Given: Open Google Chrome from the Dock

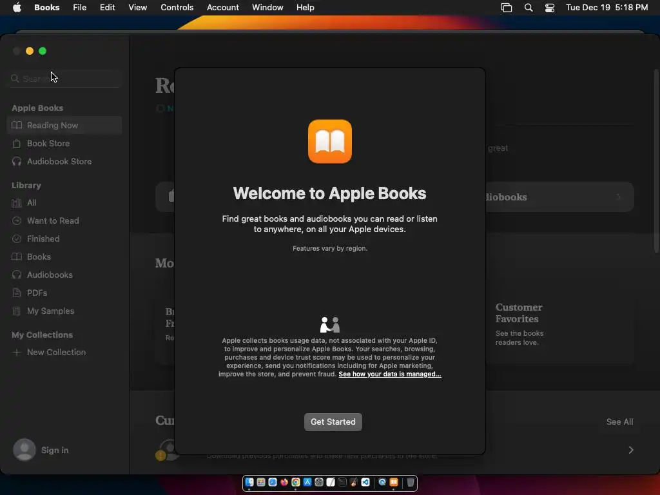Looking at the screenshot, I should [296, 482].
